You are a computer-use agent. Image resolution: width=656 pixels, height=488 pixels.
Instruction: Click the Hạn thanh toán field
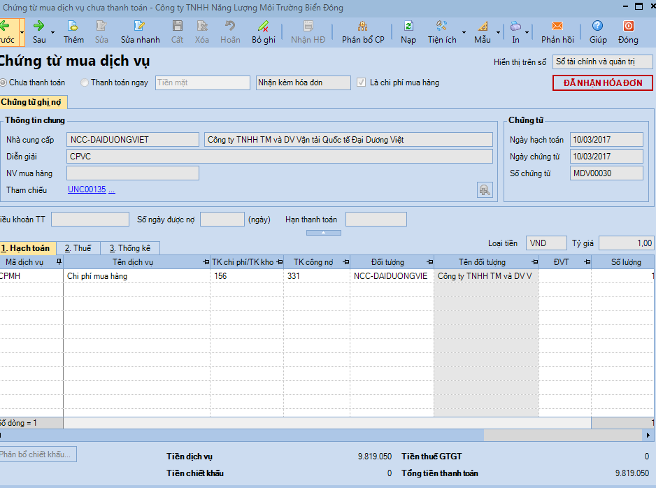(x=376, y=219)
